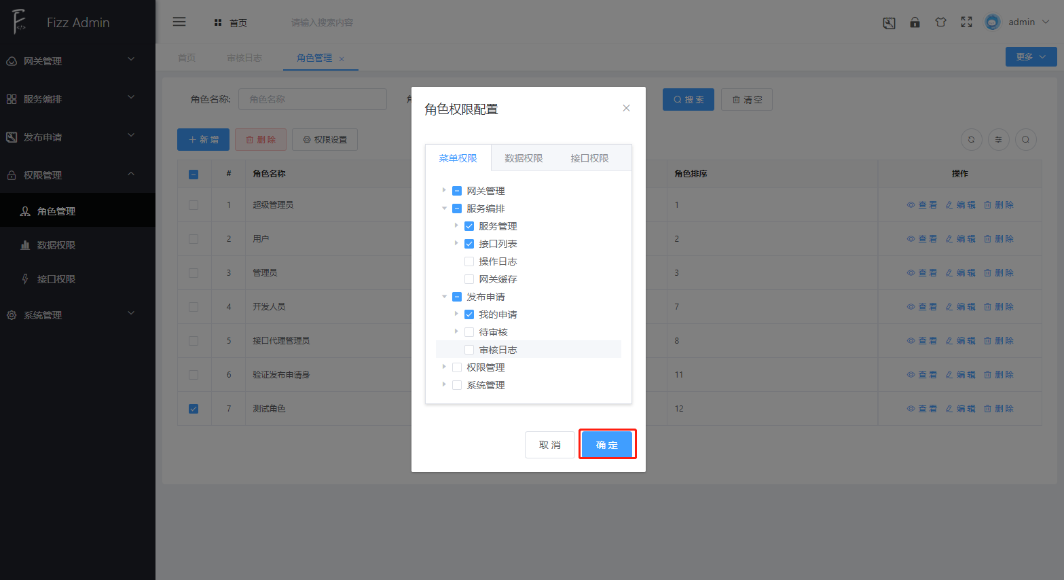
Task: Close the 角色权限配置 dialog
Action: 626,108
